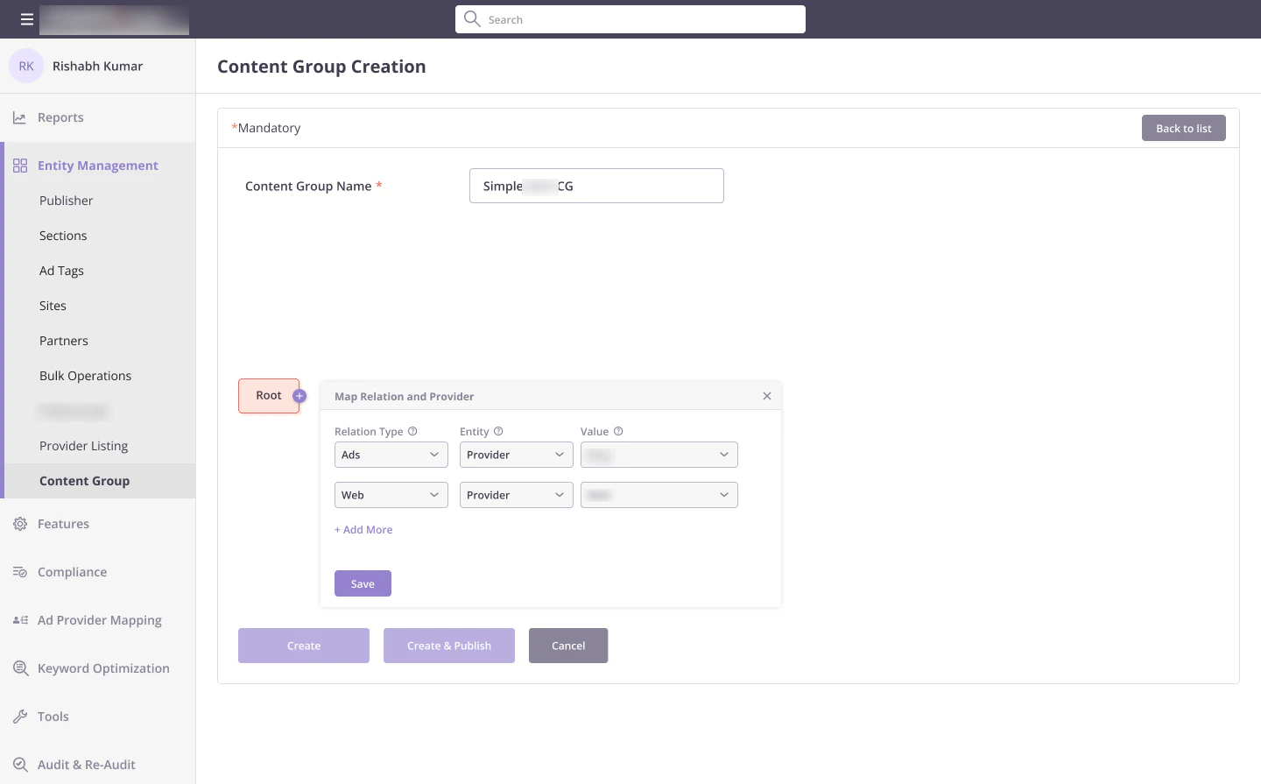Open the Ads relation type dropdown
1261x784 pixels.
391,455
